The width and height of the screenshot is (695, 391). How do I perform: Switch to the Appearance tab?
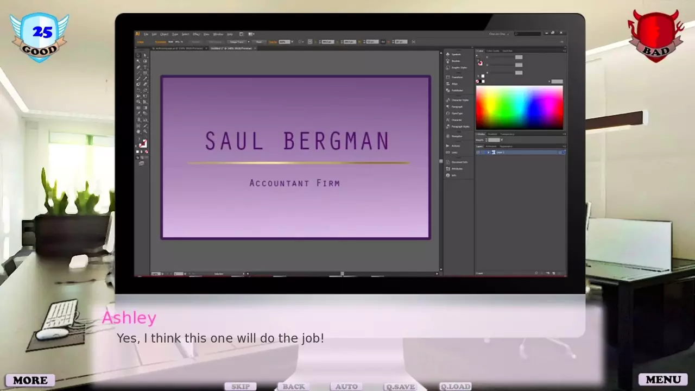point(506,146)
